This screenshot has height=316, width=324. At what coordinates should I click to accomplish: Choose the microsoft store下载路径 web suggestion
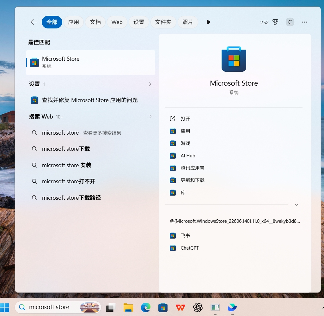click(x=90, y=197)
